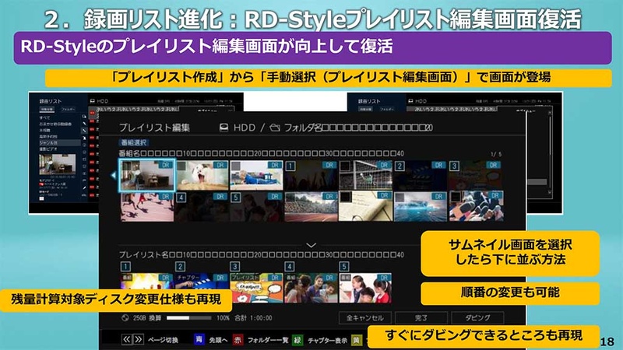Image resolution: width=623 pixels, height=350 pixels.
Task: Click the blue 青 key icon
Action: click(x=199, y=340)
